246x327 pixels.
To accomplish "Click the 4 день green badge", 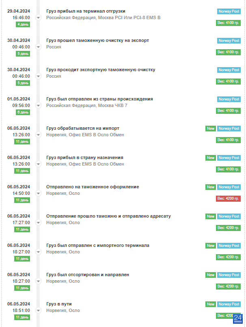I will tap(23, 24).
